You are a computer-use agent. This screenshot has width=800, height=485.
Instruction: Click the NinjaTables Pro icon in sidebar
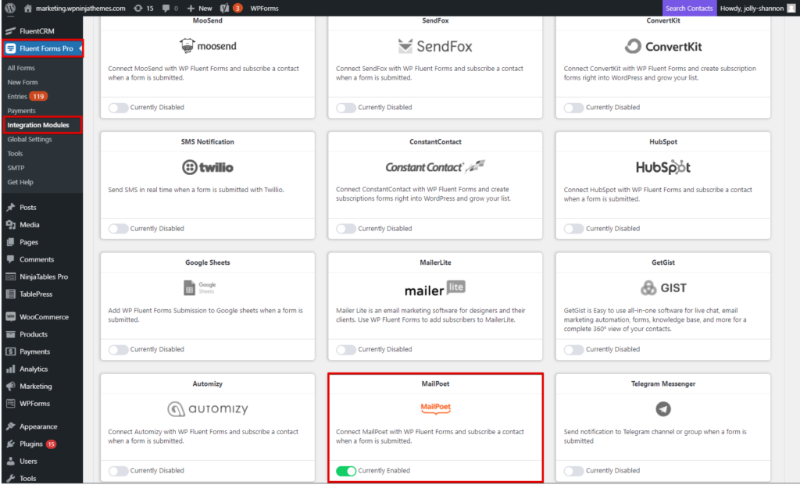(10, 277)
